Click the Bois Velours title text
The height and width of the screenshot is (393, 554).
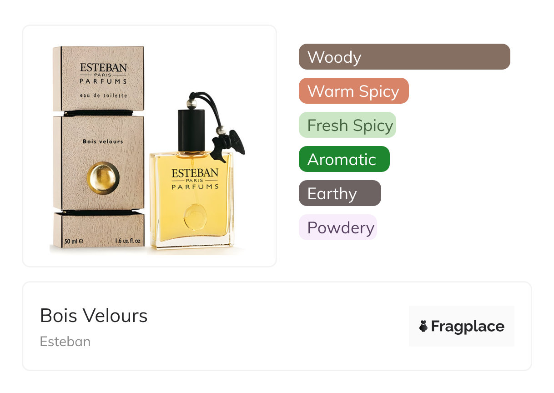pos(94,315)
